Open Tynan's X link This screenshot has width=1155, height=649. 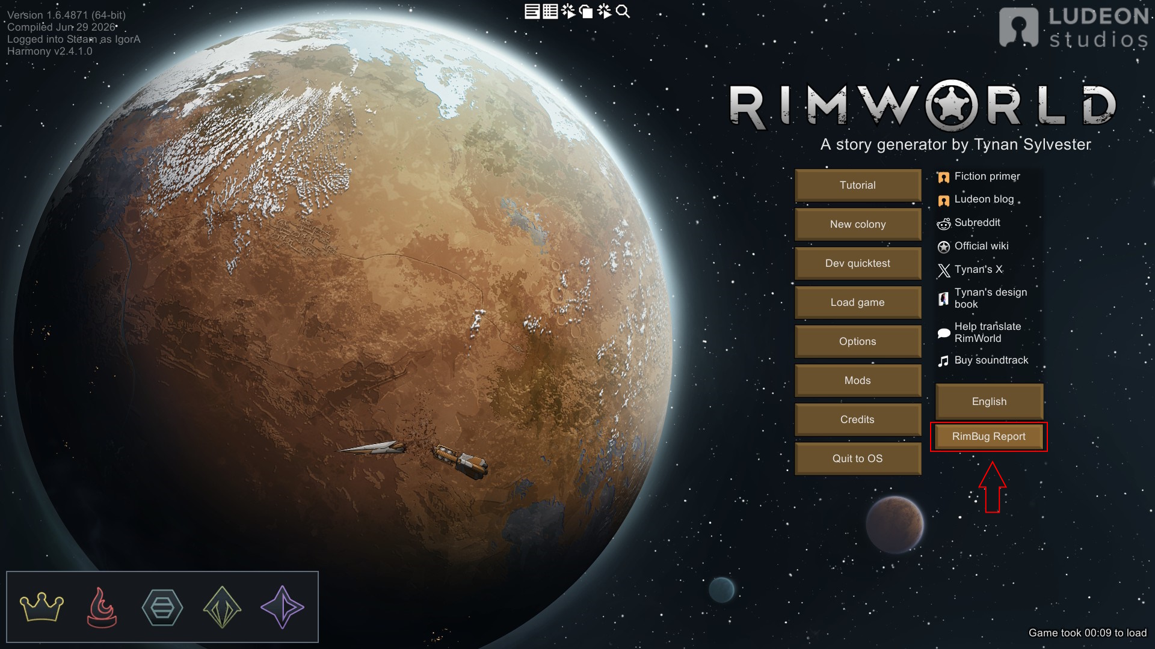click(x=970, y=270)
